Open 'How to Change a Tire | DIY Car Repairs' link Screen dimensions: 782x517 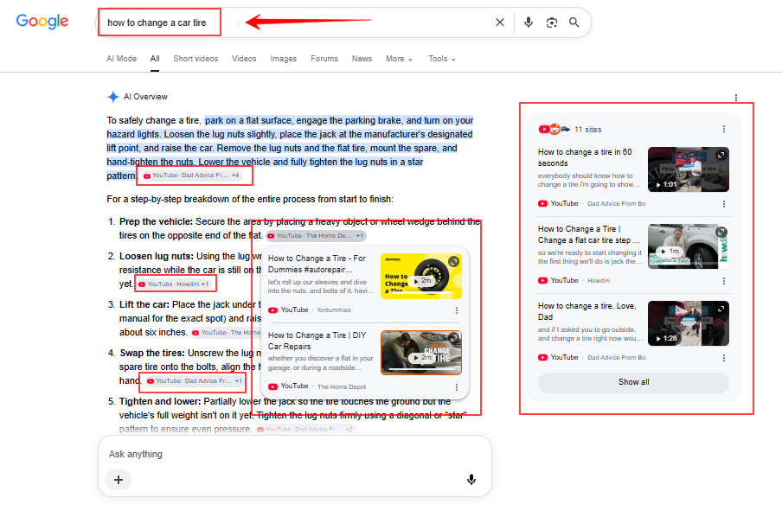317,341
